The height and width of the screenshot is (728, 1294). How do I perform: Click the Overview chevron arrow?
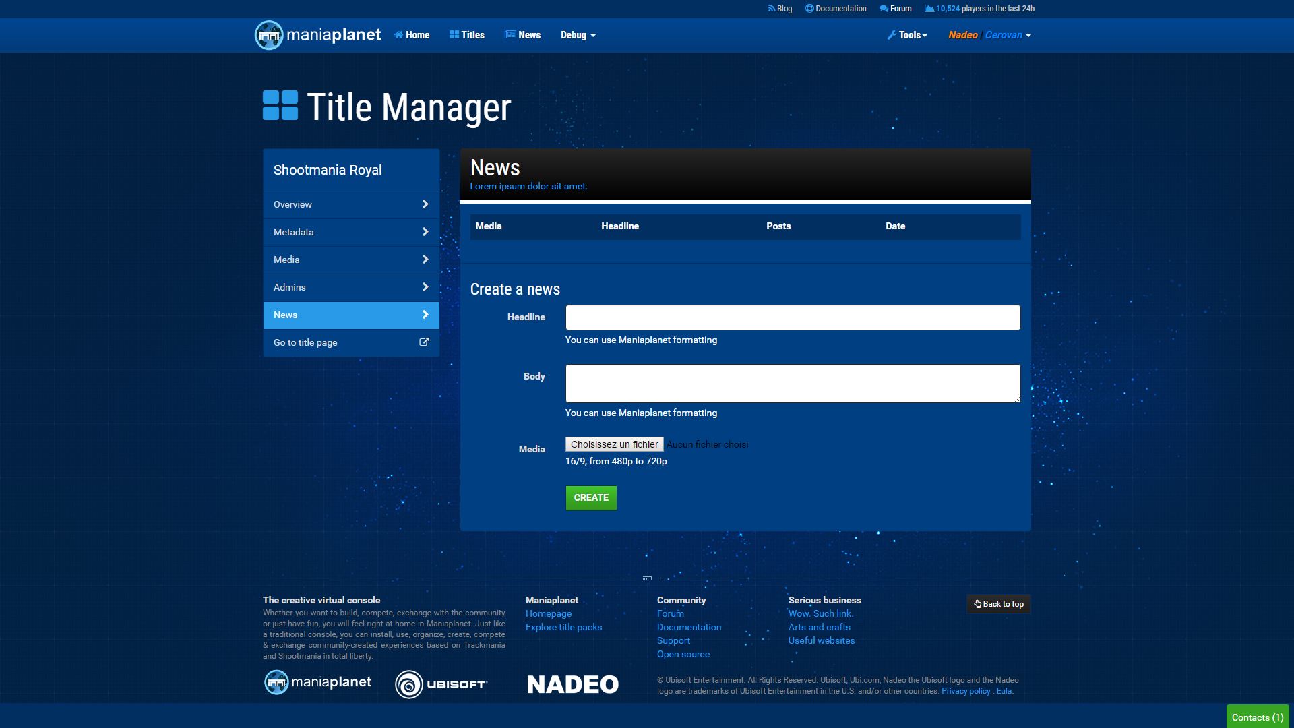click(425, 204)
